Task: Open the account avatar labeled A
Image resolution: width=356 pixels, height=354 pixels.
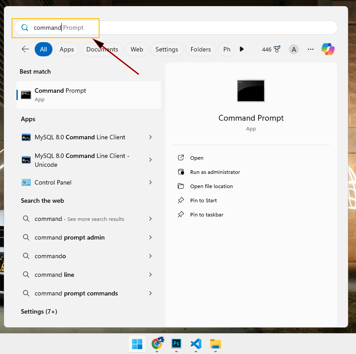Action: (x=293, y=49)
